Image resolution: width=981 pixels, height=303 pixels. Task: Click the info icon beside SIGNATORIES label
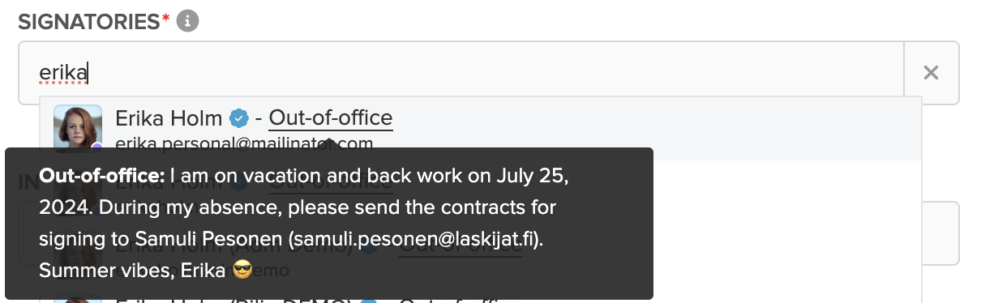[x=187, y=22]
